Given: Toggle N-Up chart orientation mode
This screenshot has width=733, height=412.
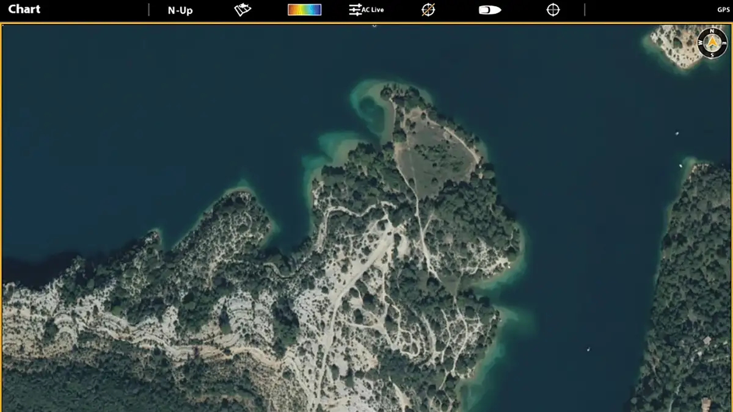Looking at the screenshot, I should coord(180,9).
